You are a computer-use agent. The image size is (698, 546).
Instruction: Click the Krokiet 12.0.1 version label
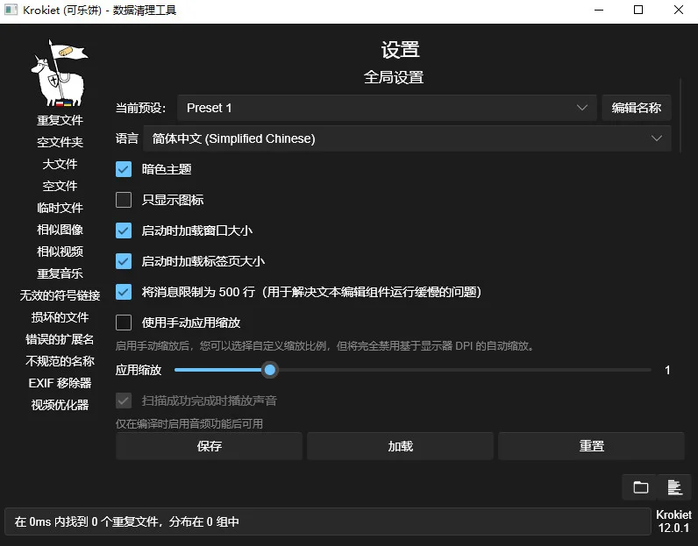click(673, 521)
